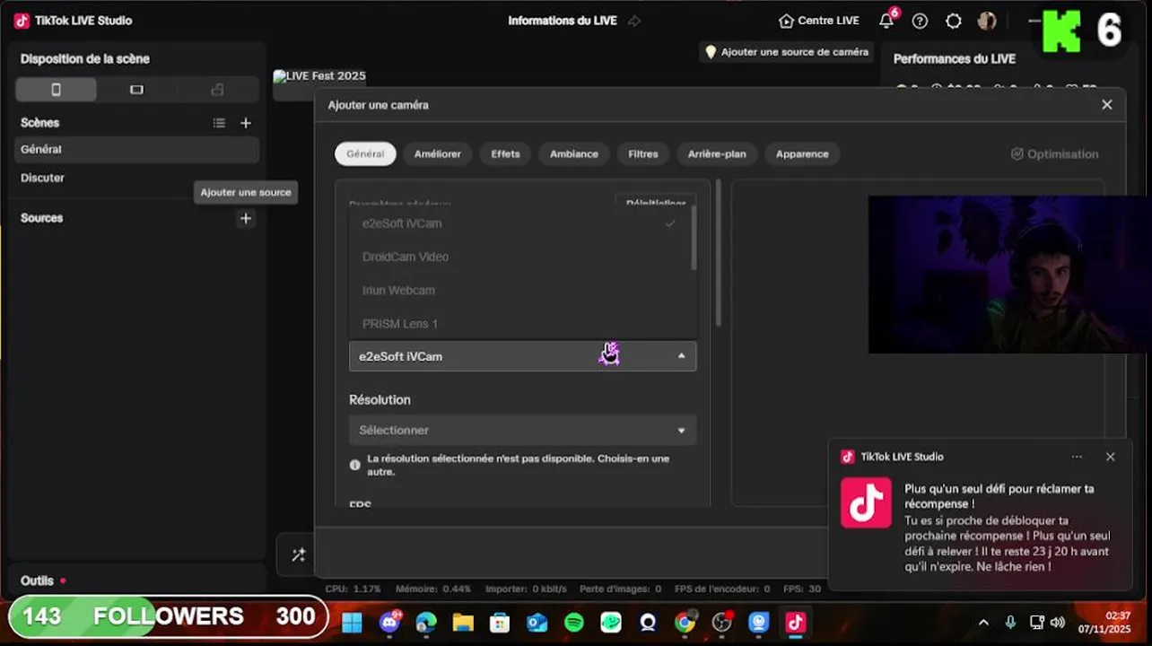1152x646 pixels.
Task: Open Spotify from the taskbar
Action: point(574,623)
